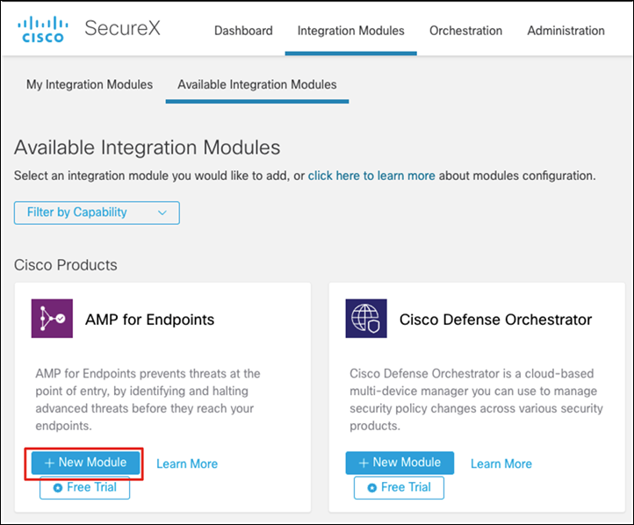
Task: Click the Cisco Defense Orchestrator globe icon
Action: 366,319
